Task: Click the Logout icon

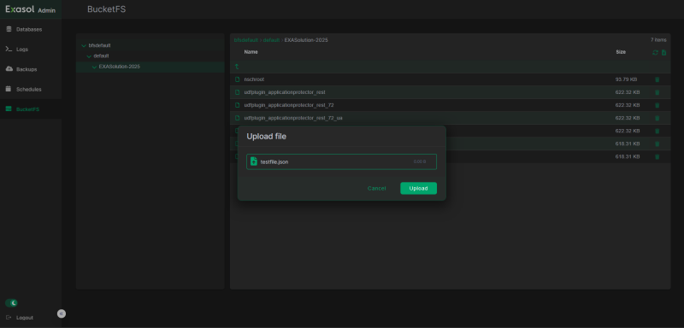Action: [9, 318]
